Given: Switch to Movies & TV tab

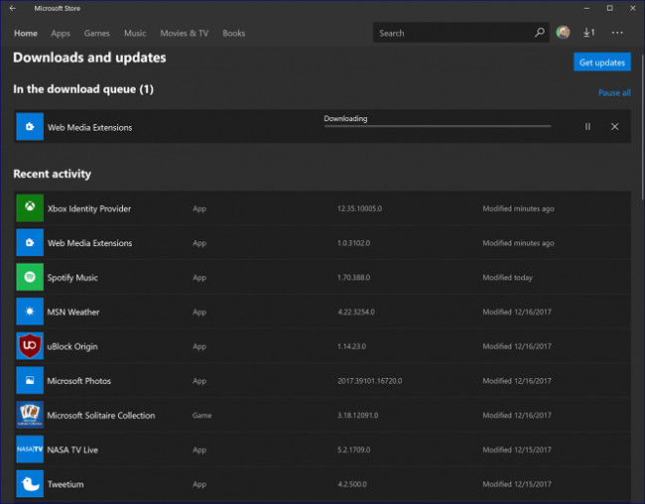Looking at the screenshot, I should tap(185, 33).
